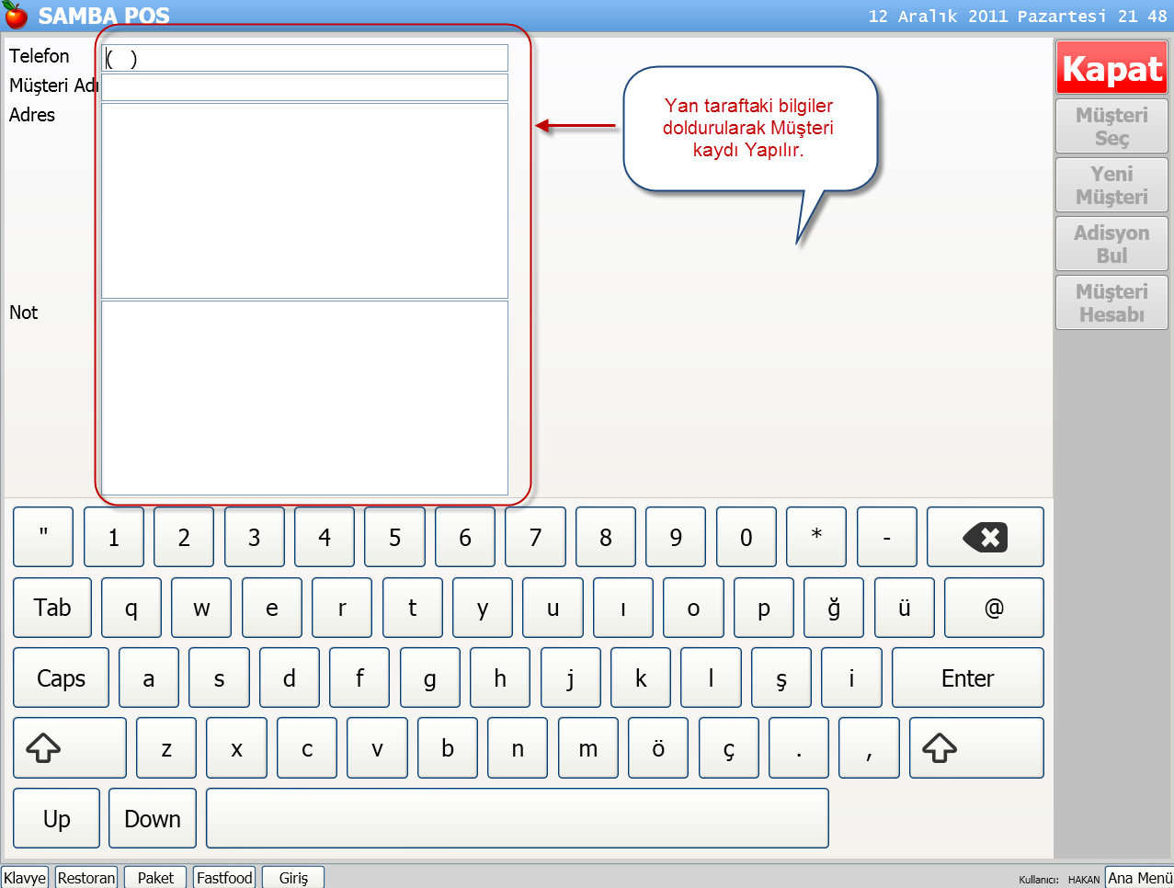1174x888 pixels.
Task: Click the Telefon input field
Action: (x=304, y=58)
